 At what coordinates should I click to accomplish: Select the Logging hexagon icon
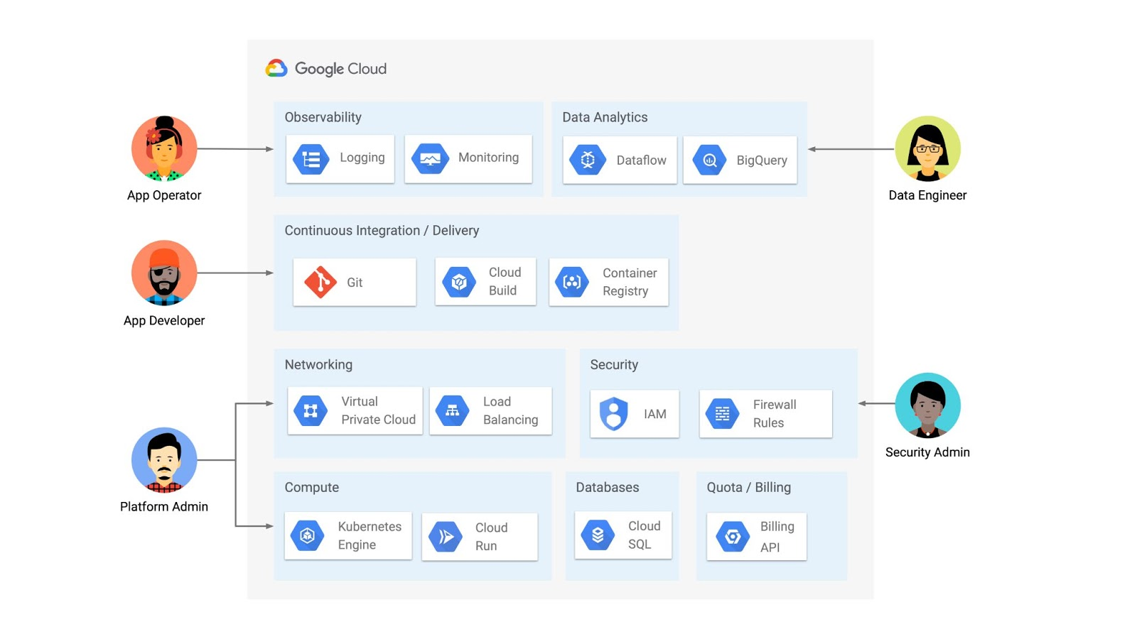click(311, 159)
